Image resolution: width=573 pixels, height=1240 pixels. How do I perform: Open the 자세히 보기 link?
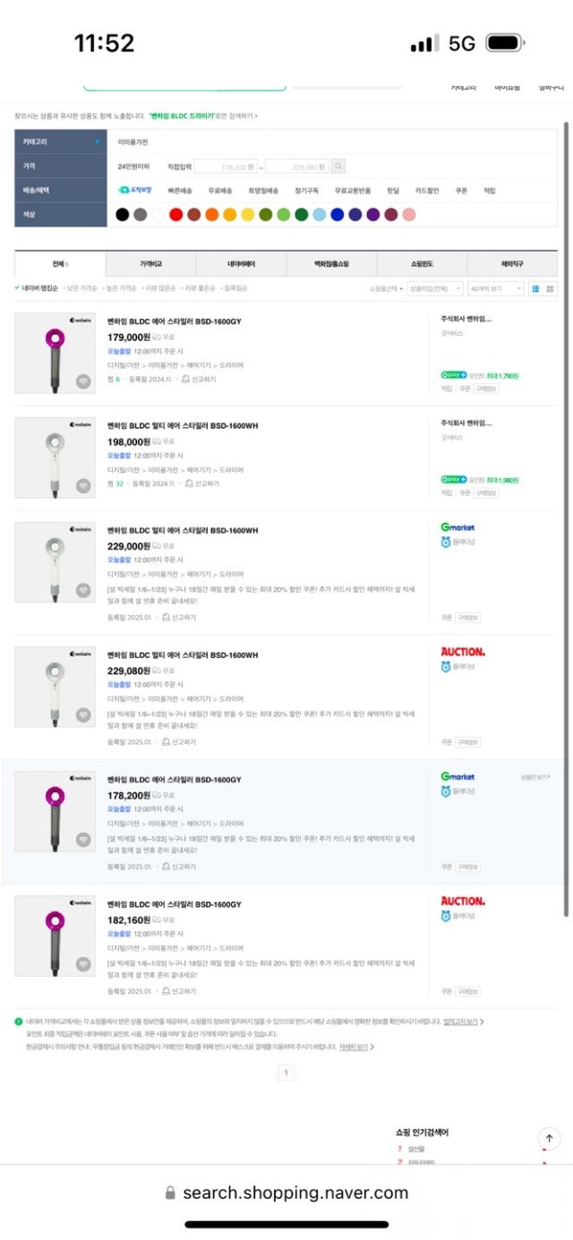pyautogui.click(x=355, y=1047)
